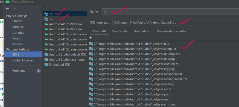
Task: Switch to the Documentation Paths tab
Action: click(x=171, y=31)
